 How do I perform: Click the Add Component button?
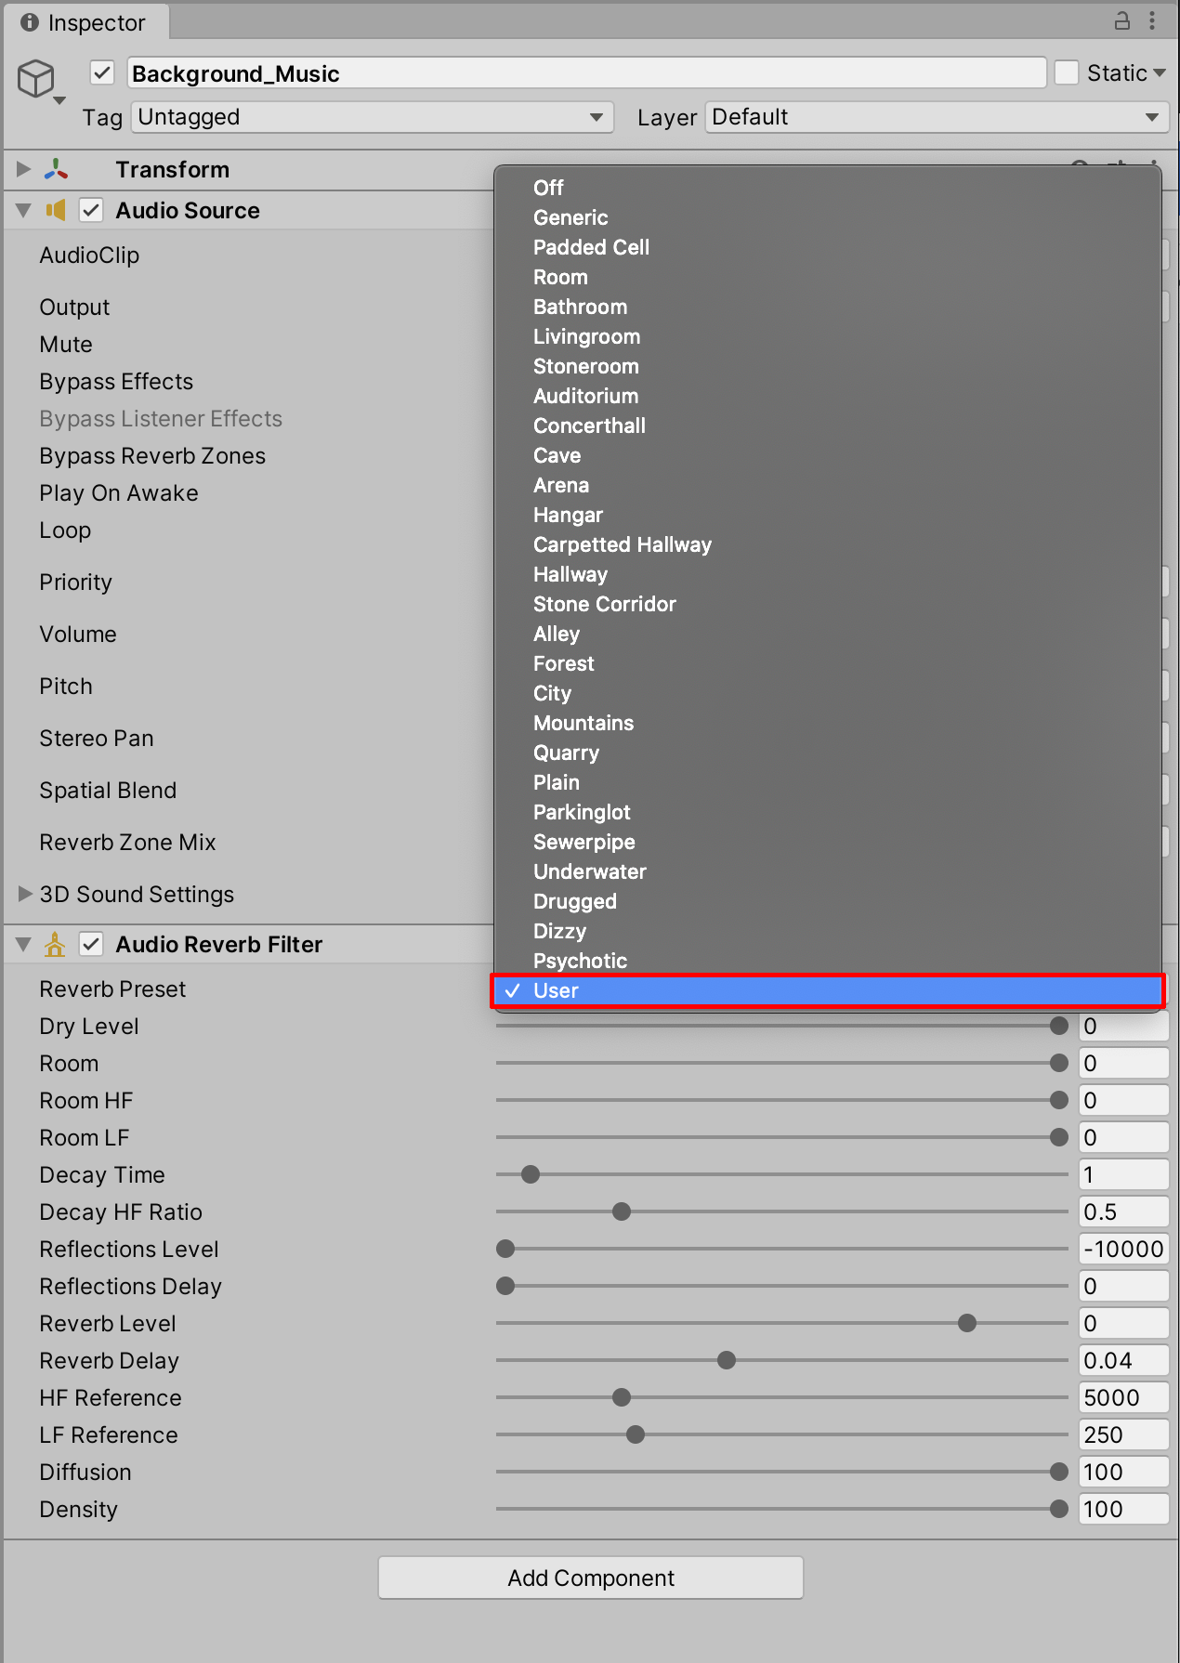[x=591, y=1578]
